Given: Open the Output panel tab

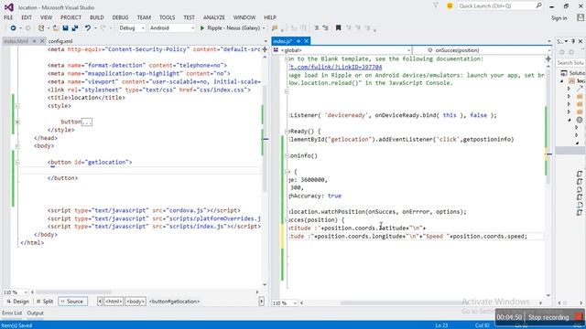Looking at the screenshot, I should [35, 313].
